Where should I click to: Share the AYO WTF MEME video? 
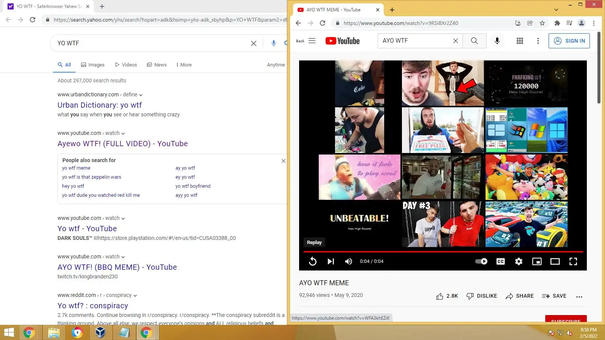[x=520, y=296]
